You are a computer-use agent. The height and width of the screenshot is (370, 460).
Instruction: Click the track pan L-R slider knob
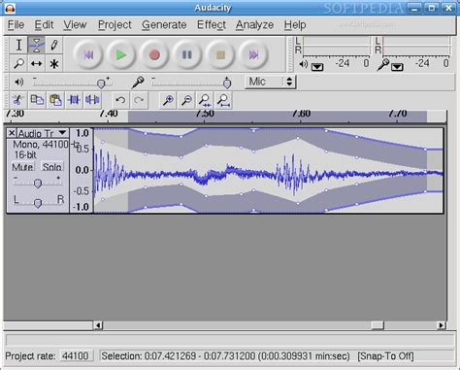[38, 203]
